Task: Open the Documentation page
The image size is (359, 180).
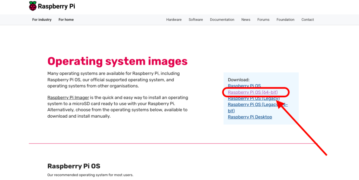Action: [222, 20]
